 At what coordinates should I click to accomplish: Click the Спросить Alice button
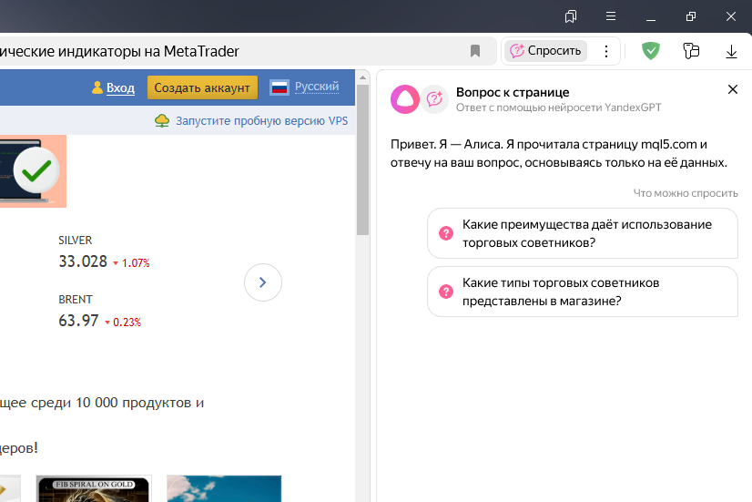pyautogui.click(x=545, y=51)
